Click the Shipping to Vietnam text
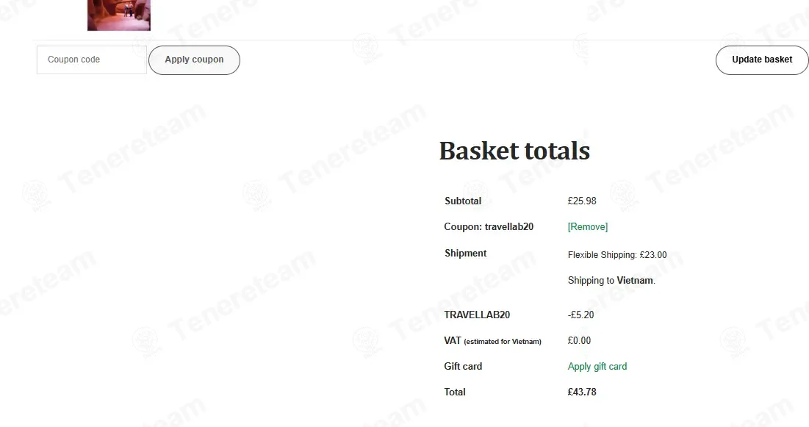This screenshot has width=809, height=427. pos(611,280)
